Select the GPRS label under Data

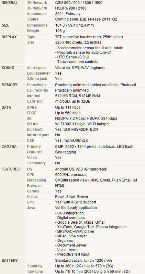click(x=32, y=108)
